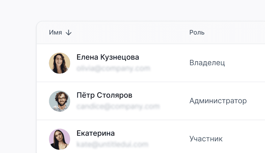Click the page background above the table
The width and height of the screenshot is (265, 153).
(139, 10)
